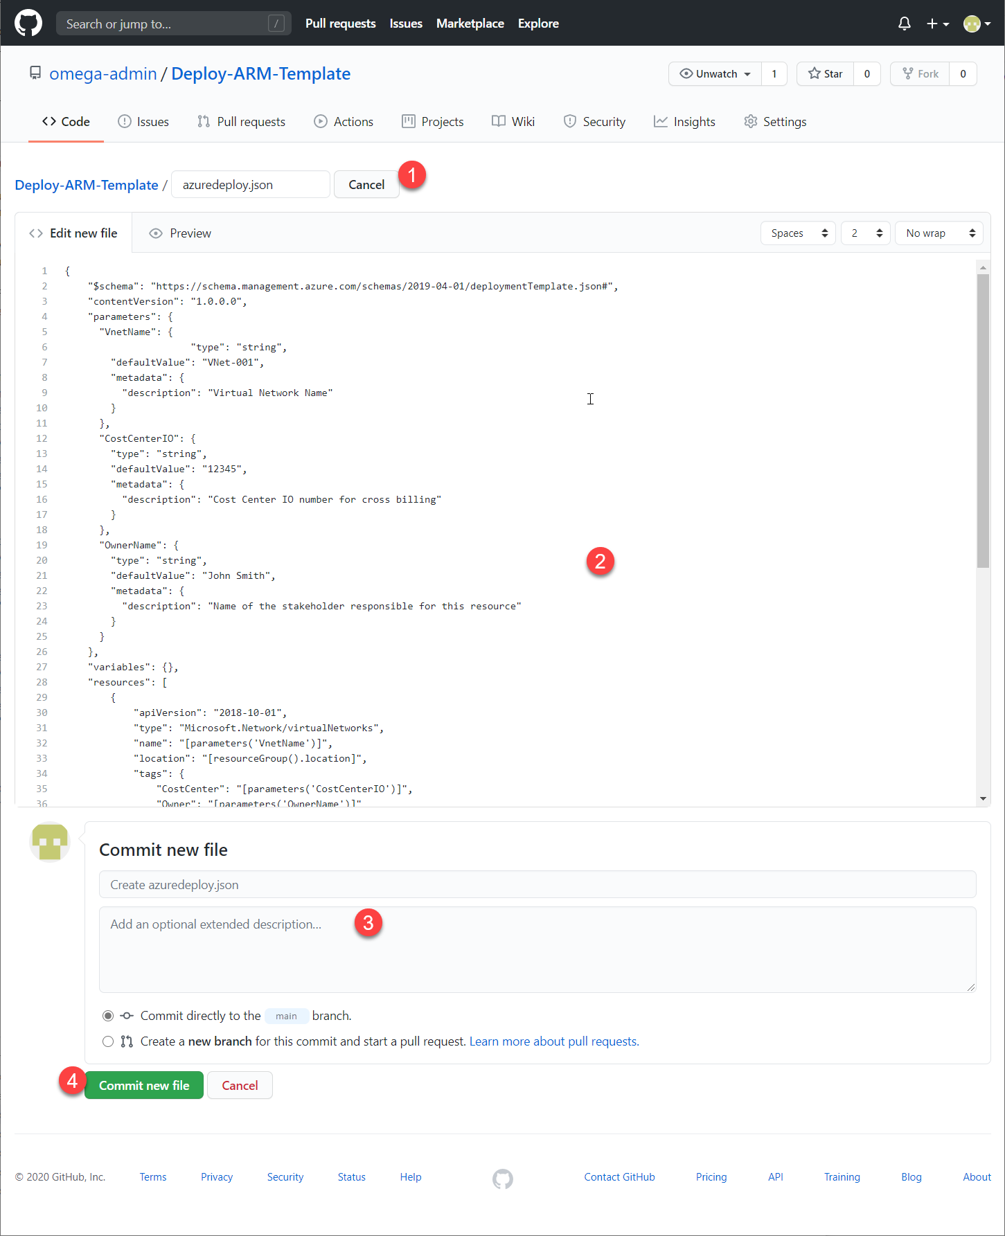This screenshot has height=1236, width=1005.
Task: Expand the Unwatch dropdown
Action: pyautogui.click(x=715, y=74)
